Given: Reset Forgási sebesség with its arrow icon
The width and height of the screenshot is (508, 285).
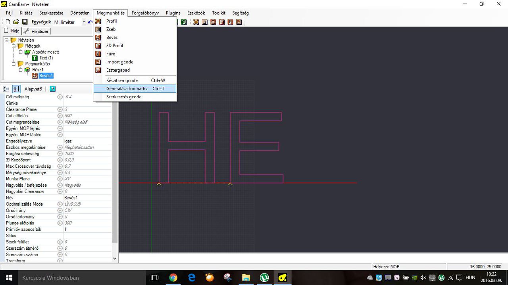Looking at the screenshot, I should 60,153.
